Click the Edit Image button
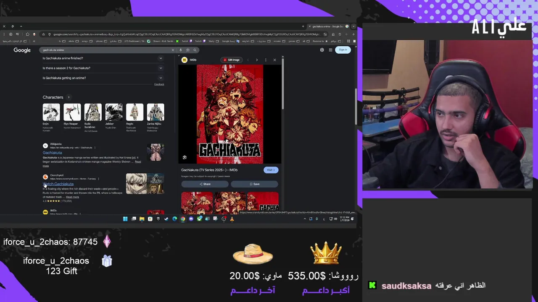The width and height of the screenshot is (538, 302). [x=232, y=60]
